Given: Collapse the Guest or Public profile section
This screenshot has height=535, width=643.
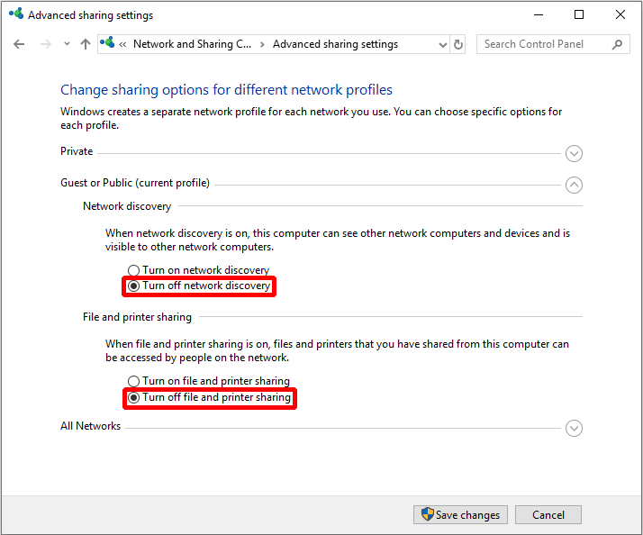Looking at the screenshot, I should pos(574,185).
